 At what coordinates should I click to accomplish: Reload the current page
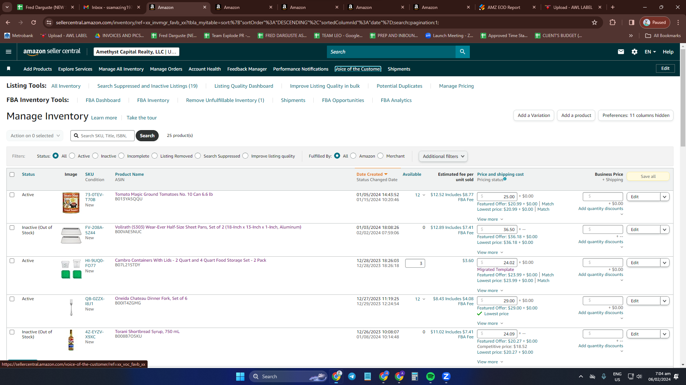[x=34, y=22]
